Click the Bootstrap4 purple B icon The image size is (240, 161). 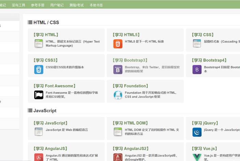coord(197,70)
